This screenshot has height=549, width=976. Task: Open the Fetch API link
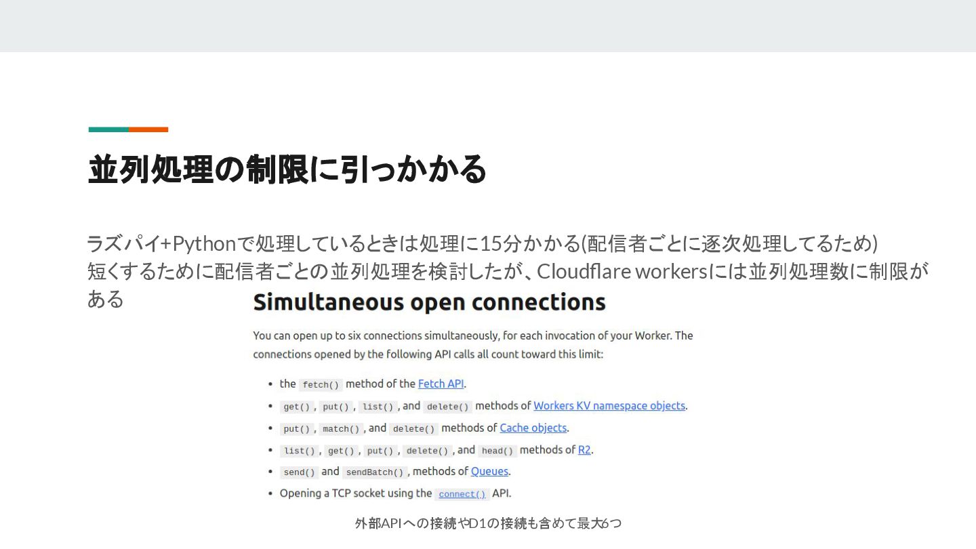441,384
